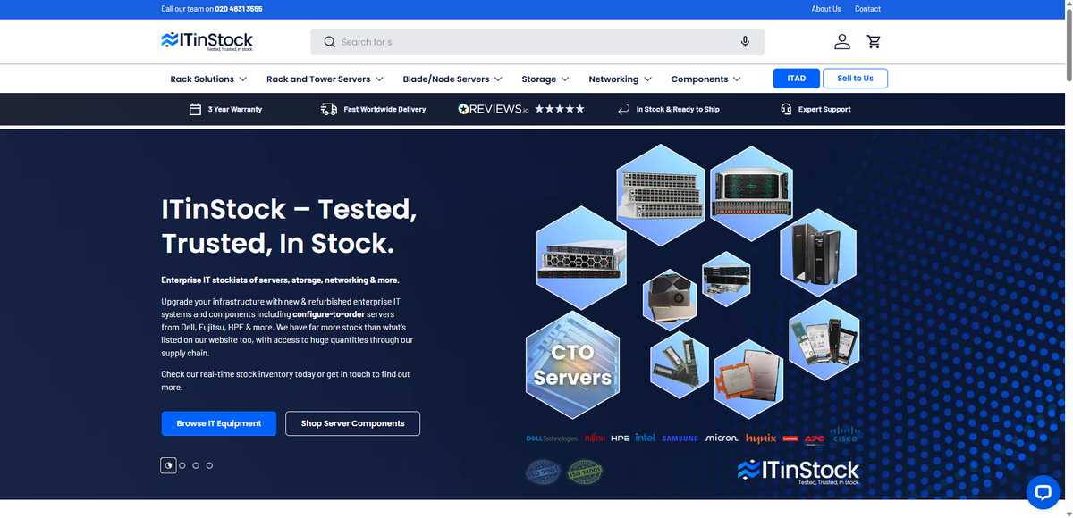Click the Micron brand logo
This screenshot has width=1073, height=518.
pos(722,439)
